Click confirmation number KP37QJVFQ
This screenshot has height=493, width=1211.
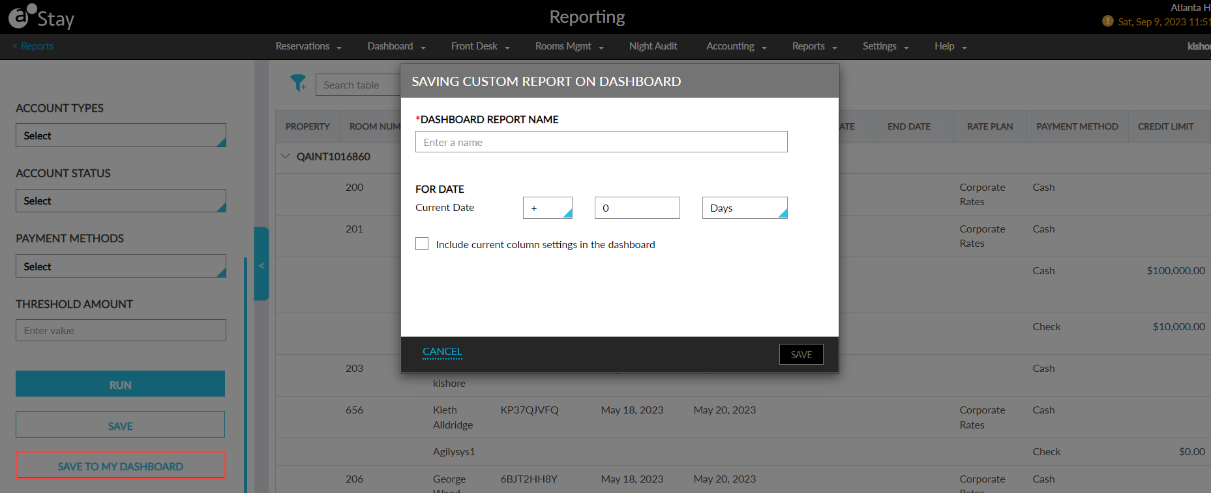[529, 410]
